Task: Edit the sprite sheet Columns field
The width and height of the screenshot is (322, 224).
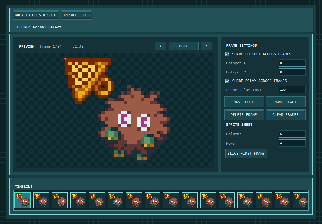Action: [x=292, y=134]
